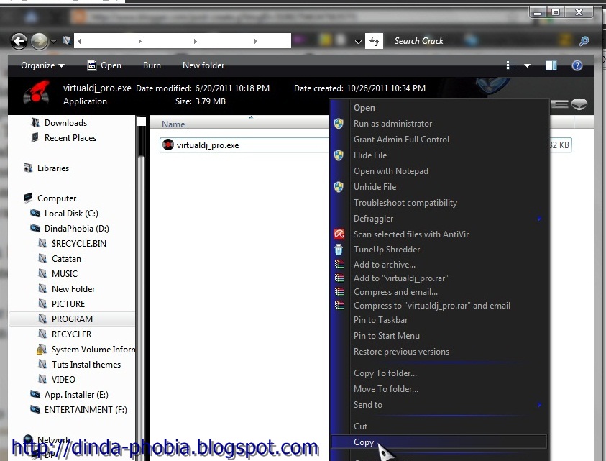This screenshot has width=606, height=461.
Task: Open the Organize menu
Action: coord(42,65)
